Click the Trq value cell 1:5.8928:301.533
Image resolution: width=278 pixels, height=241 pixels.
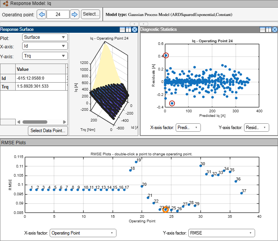click(x=40, y=86)
